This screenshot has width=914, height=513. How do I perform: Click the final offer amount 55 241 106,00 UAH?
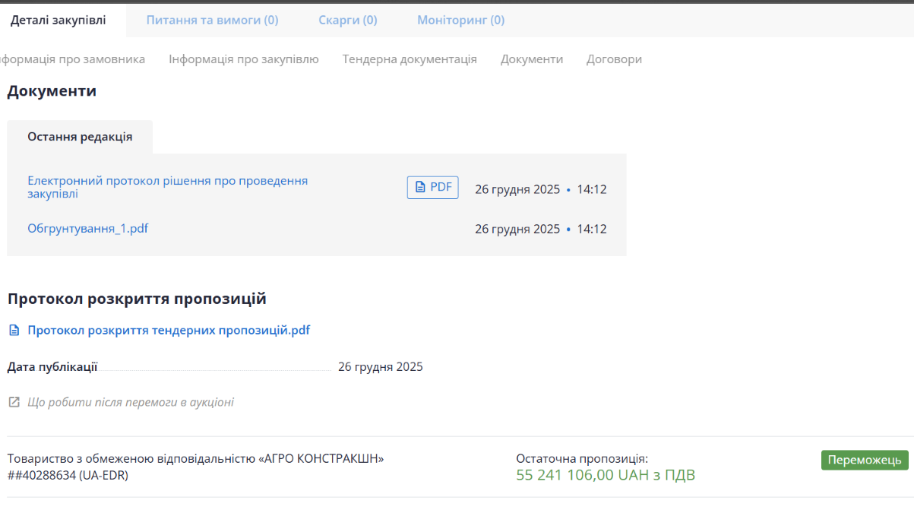(605, 476)
